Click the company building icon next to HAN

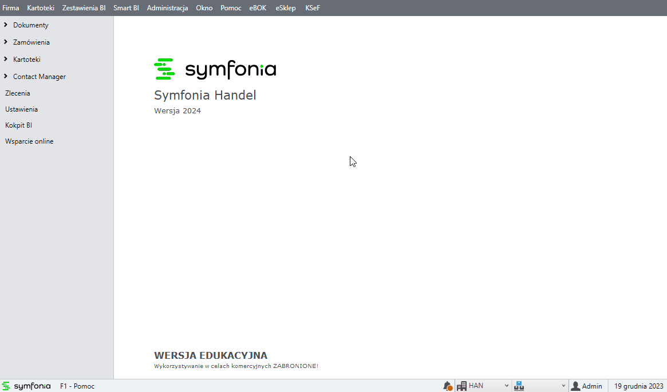point(461,386)
